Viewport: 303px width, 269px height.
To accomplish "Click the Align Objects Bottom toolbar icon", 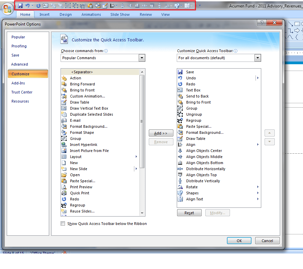I will 137,6.
